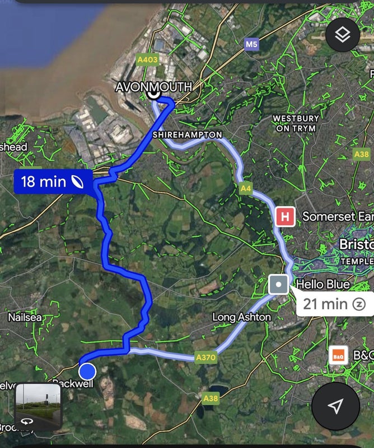
Task: Tap the Nailsea town label
Action: point(25,317)
